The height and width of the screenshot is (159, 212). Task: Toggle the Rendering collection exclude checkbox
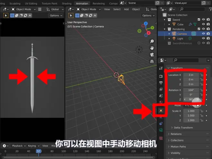pyautogui.click(x=199, y=29)
